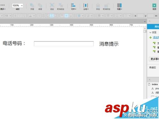Open the 更多 toolbar overflow menu
This screenshot has width=159, height=119.
click(3, 7)
